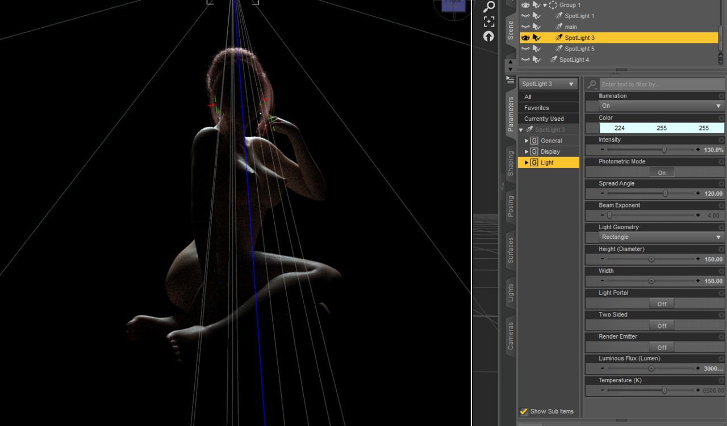Toggle the Two Sided Off button

tap(662, 326)
